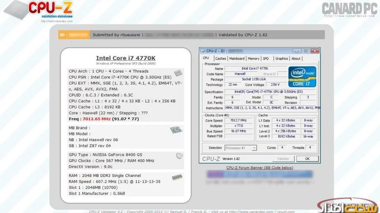The width and height of the screenshot is (380, 213).
Task: Select the SPD tab
Action: click(266, 58)
